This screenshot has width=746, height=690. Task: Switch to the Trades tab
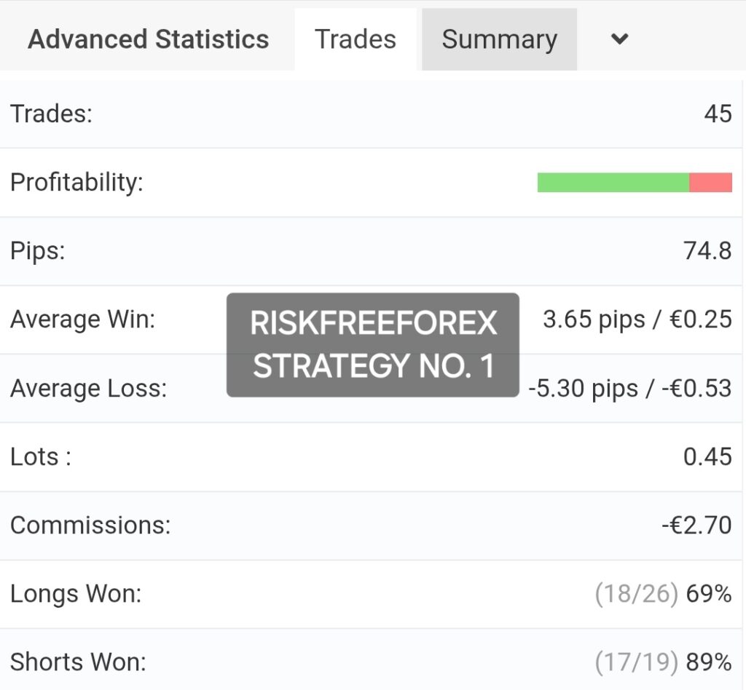[356, 39]
